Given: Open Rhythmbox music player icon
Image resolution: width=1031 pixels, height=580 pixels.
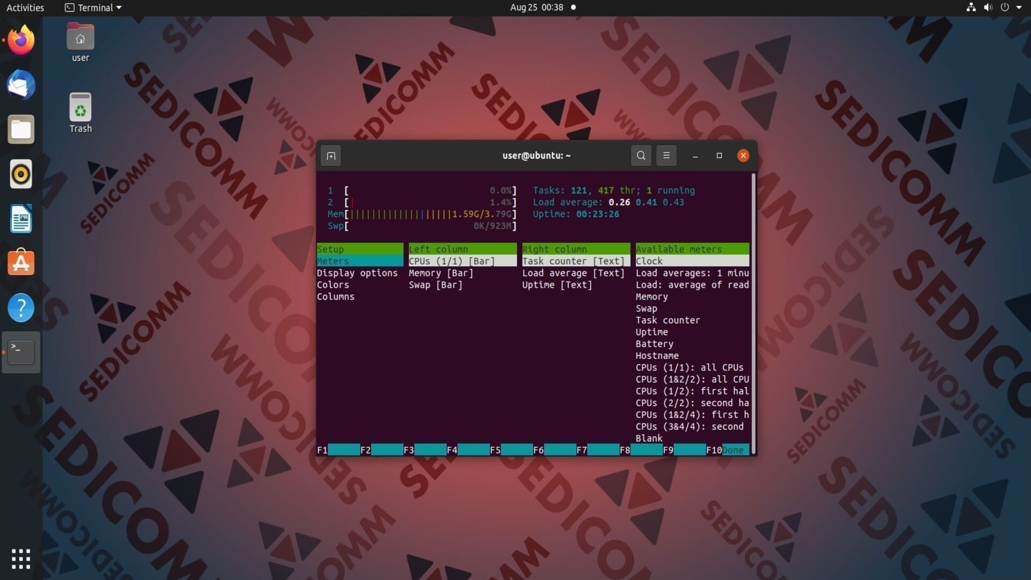Looking at the screenshot, I should (x=21, y=174).
